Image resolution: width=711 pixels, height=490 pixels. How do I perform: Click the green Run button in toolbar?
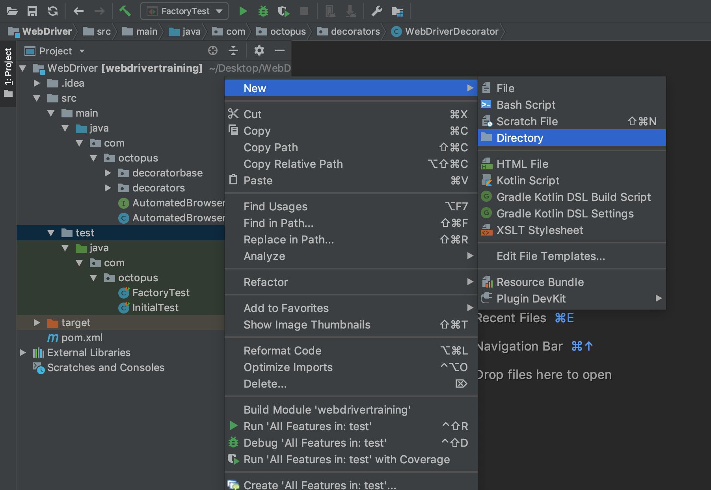click(x=243, y=11)
